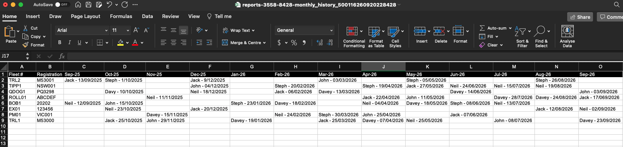Click the J17 name box
This screenshot has width=623, height=147.
[x=12, y=56]
